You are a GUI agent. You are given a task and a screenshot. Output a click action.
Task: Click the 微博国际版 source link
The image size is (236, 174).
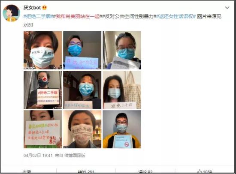pyautogui.click(x=75, y=155)
